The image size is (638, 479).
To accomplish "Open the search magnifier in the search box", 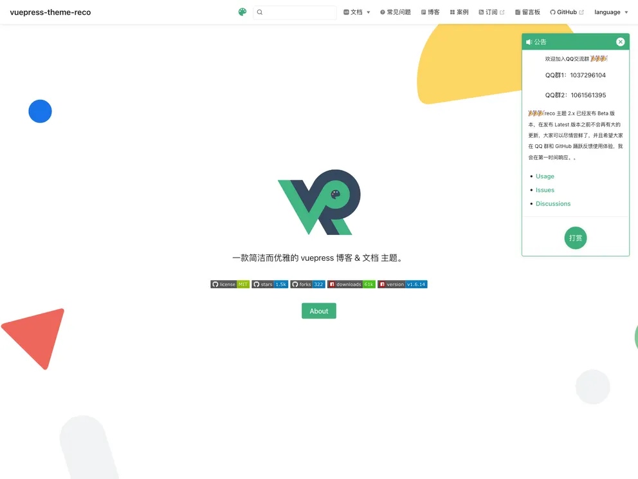I will [259, 12].
